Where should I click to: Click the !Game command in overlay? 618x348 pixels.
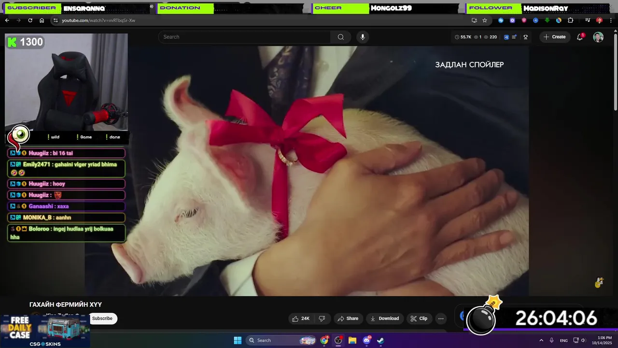coord(84,137)
